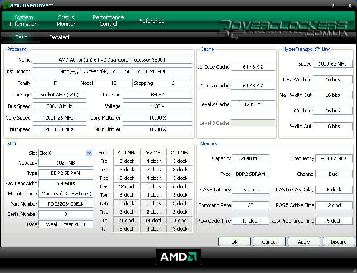Click the Voltage field 1.30 V

tap(158, 106)
